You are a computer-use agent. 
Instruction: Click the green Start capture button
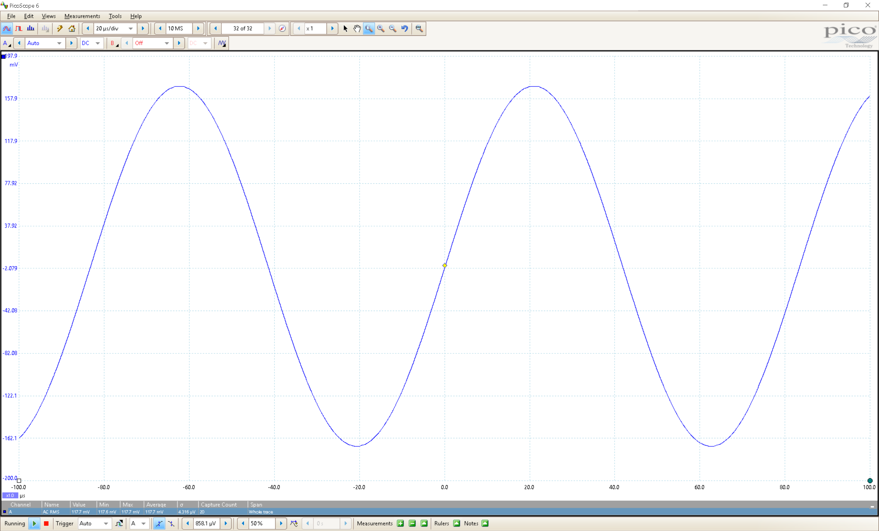(34, 523)
